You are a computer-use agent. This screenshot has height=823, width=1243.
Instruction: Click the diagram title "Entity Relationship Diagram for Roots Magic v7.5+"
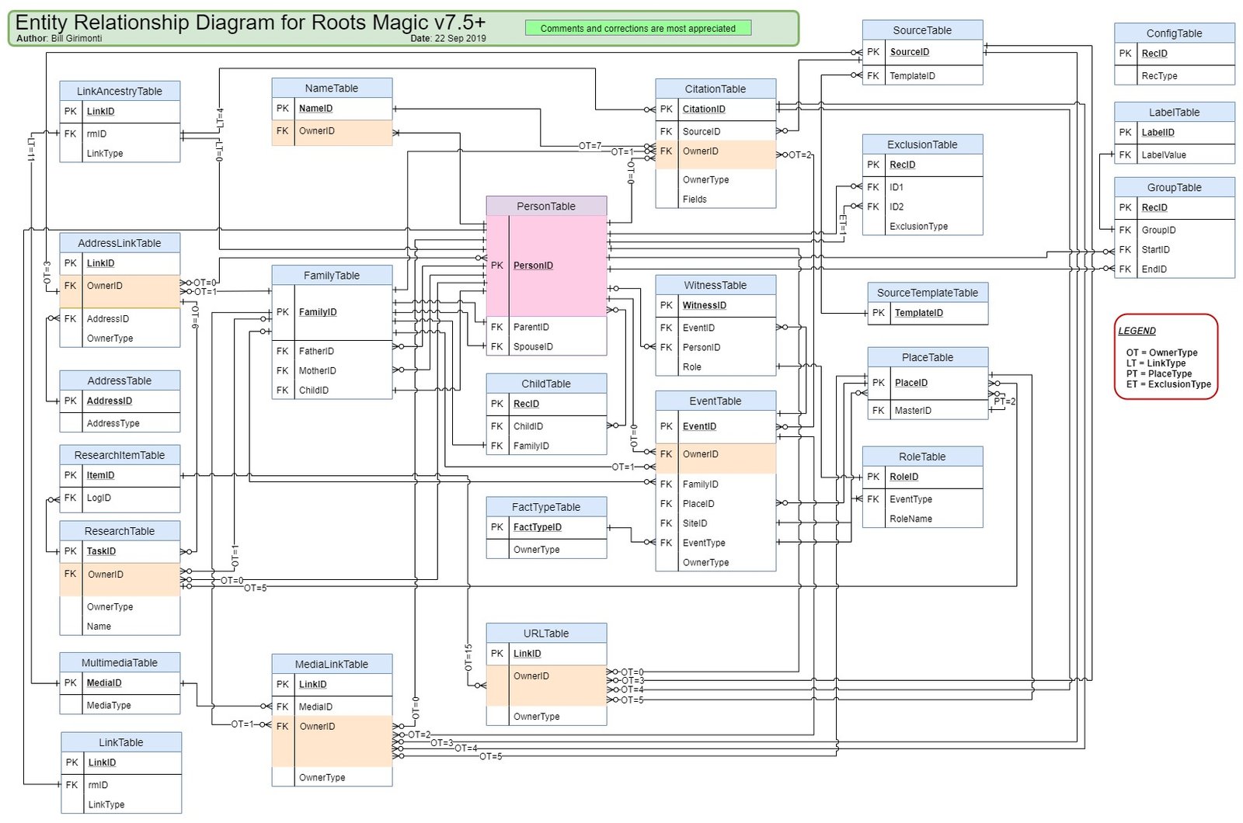tap(250, 23)
